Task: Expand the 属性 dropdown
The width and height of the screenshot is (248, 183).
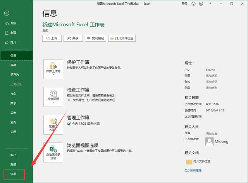Action: click(x=189, y=63)
